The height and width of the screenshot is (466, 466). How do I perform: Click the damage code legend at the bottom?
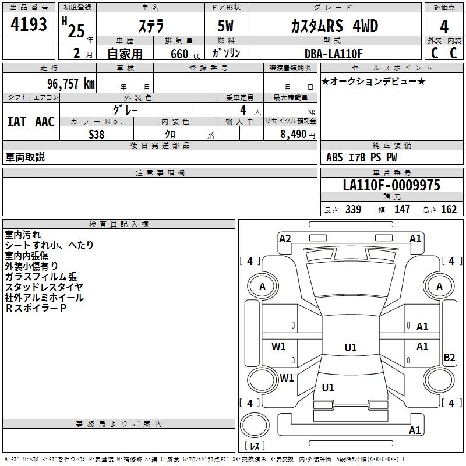[205, 460]
